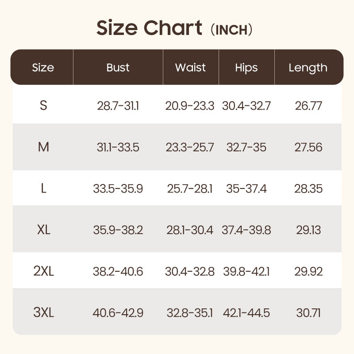Select the Bust column header
Image resolution: width=354 pixels, height=354 pixels.
pyautogui.click(x=118, y=68)
